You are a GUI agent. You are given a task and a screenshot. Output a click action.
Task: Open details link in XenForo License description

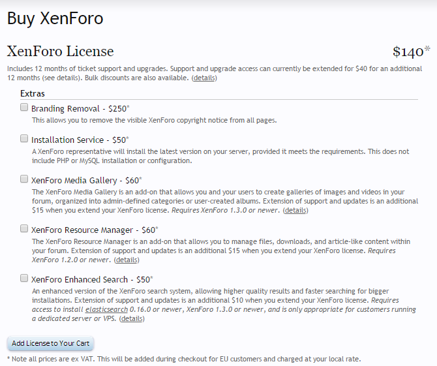click(204, 78)
